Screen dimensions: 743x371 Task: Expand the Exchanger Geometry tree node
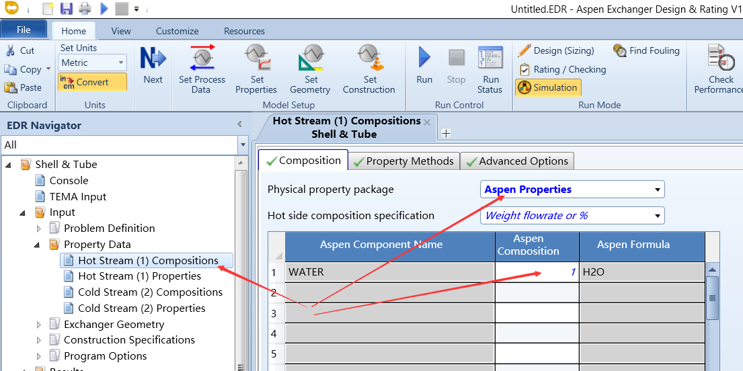pyautogui.click(x=39, y=324)
